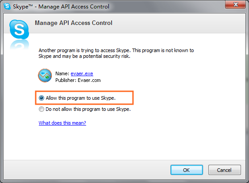Viewport: 249px width, 183px height.
Task: Click the faded Skype logo reflection
Action: [x=19, y=45]
